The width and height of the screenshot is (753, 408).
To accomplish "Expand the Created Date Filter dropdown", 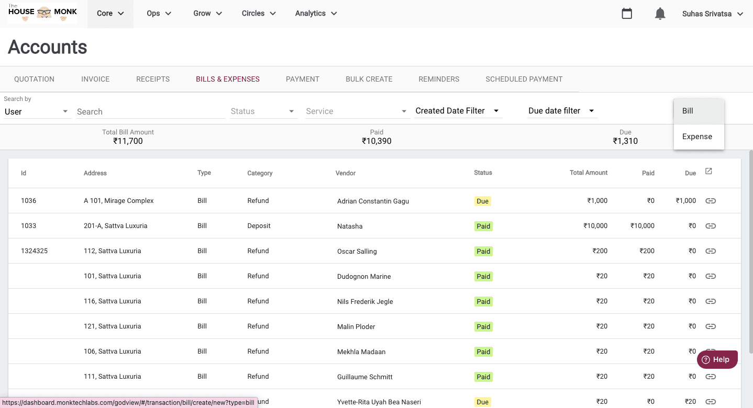I will click(458, 111).
